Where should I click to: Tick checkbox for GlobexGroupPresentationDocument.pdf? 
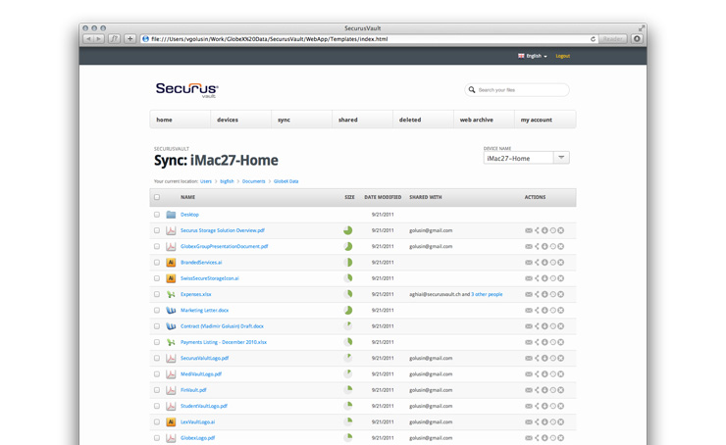157,247
